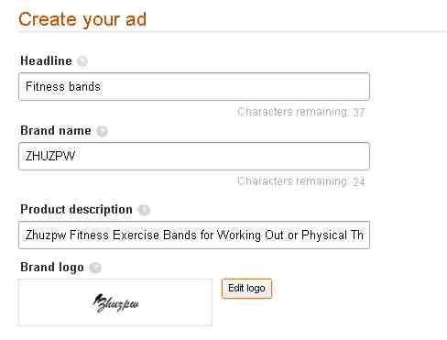Click 'Physical Th' at the description's end
This screenshot has width=447, height=340.
tap(333, 236)
